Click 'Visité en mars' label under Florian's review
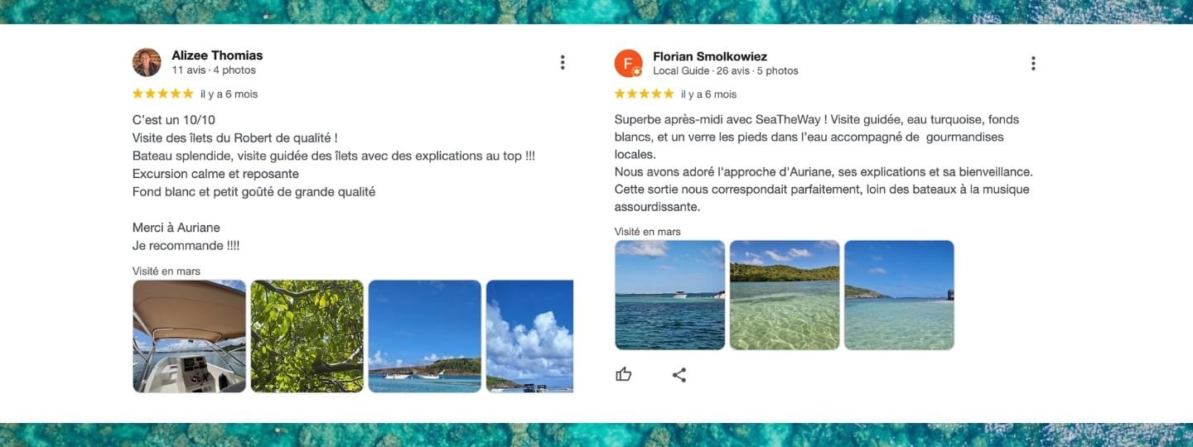Image resolution: width=1193 pixels, height=447 pixels. pos(648,232)
